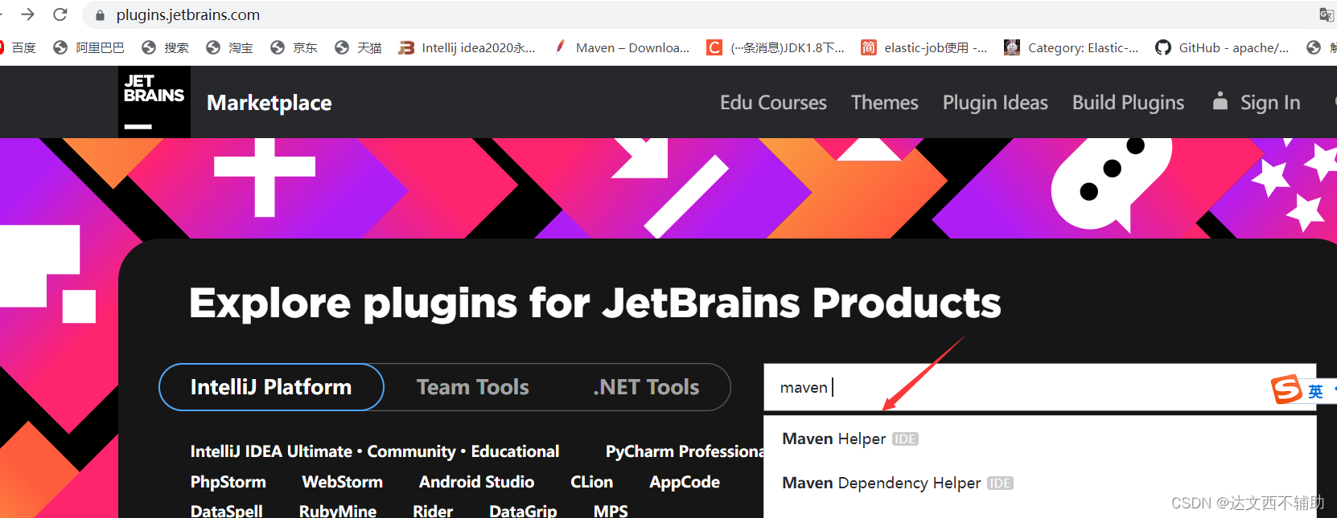
Task: Open the PhpStorm product link
Action: [228, 482]
